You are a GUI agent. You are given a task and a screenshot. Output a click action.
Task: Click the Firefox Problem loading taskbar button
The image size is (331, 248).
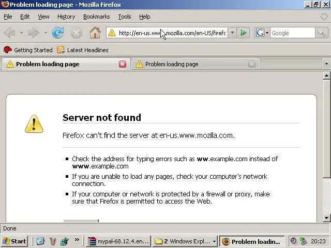click(x=252, y=241)
